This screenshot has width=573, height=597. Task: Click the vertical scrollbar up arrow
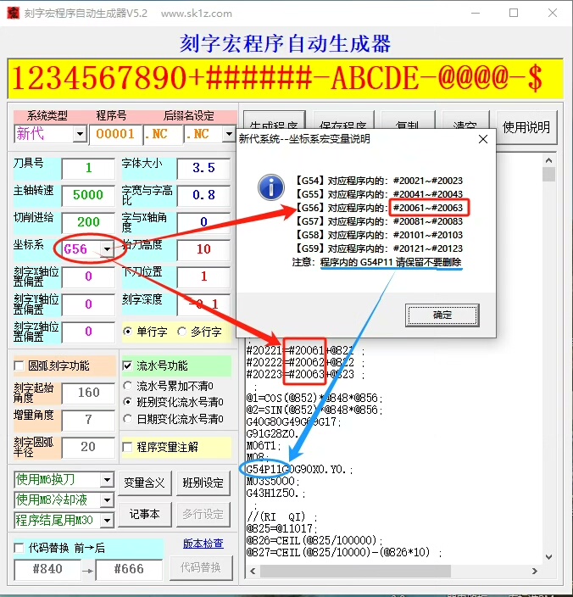coord(548,160)
